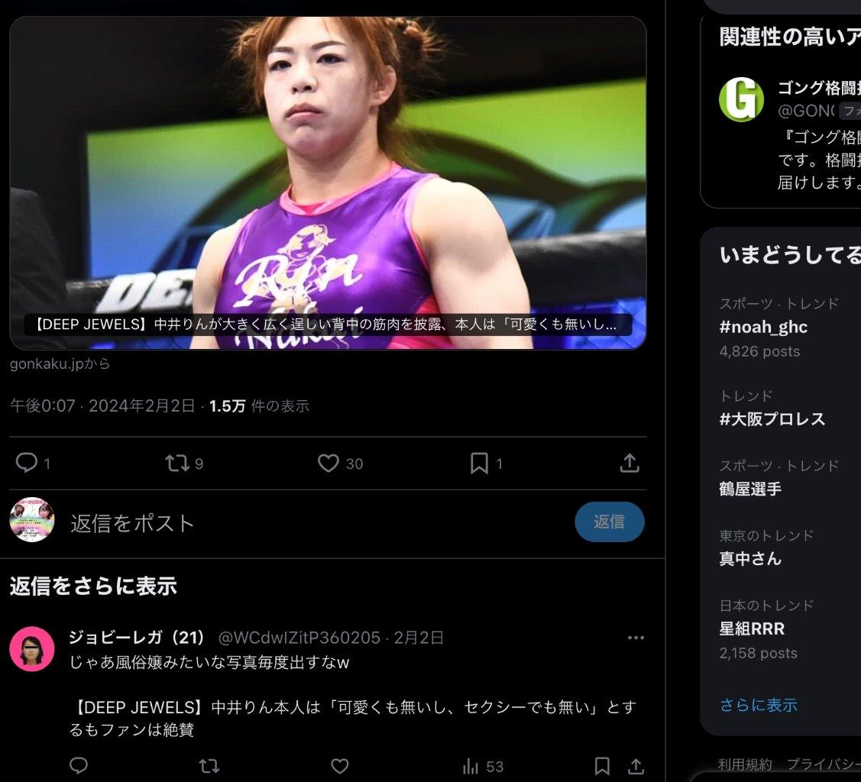Open the gonkaku.jp article image card

[x=328, y=183]
